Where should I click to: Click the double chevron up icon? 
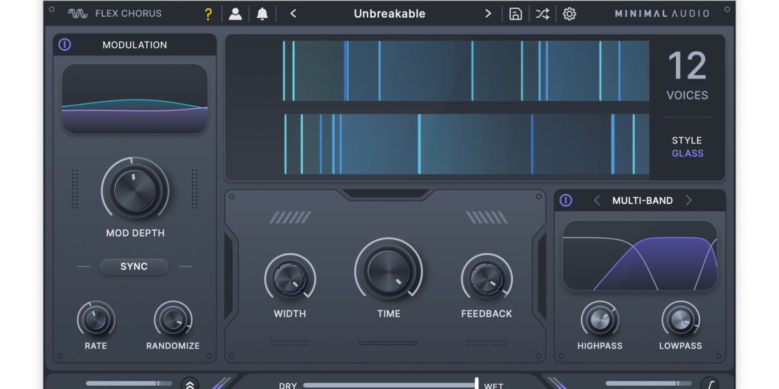click(x=189, y=384)
